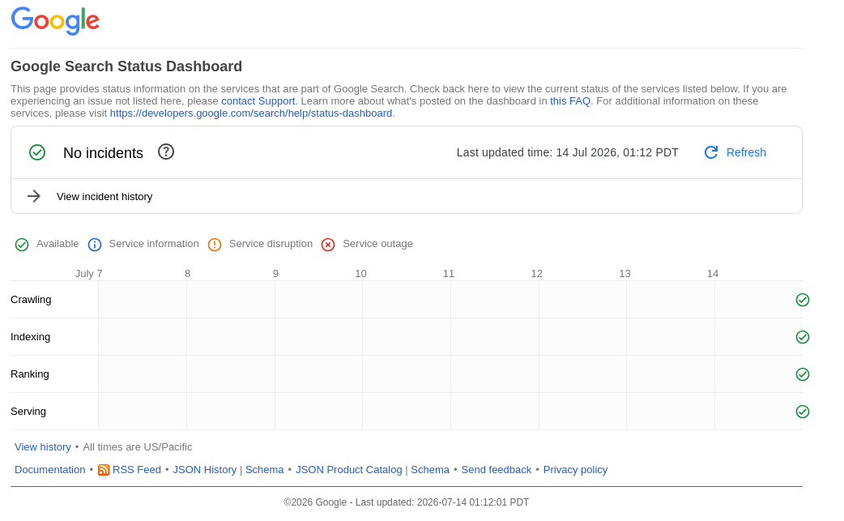Click the blue Service information legend icon
The image size is (844, 521).
(94, 245)
